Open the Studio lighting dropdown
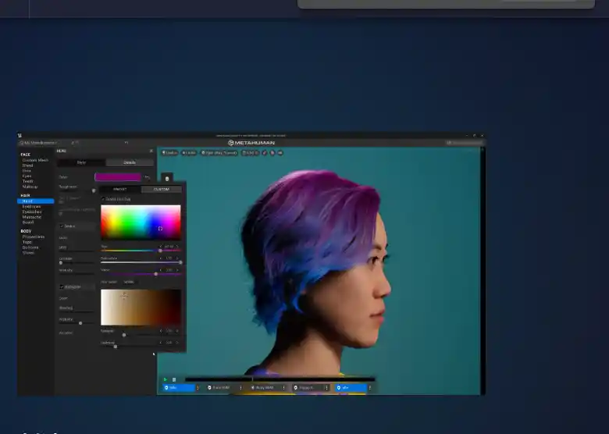 pyautogui.click(x=169, y=152)
